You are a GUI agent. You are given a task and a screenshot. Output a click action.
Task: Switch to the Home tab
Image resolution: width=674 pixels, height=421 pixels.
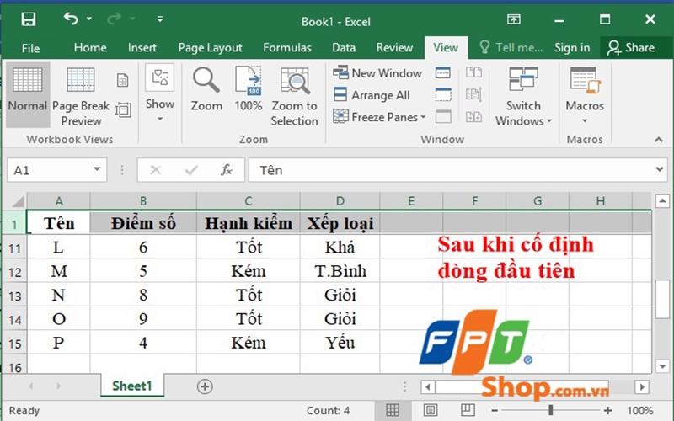(90, 48)
